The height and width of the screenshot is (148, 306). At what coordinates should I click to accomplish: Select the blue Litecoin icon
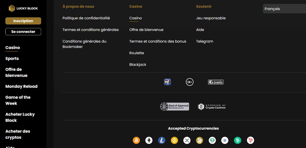coord(162,140)
